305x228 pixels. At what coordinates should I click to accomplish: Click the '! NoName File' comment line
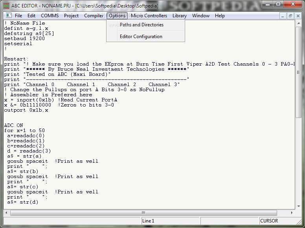click(x=25, y=23)
